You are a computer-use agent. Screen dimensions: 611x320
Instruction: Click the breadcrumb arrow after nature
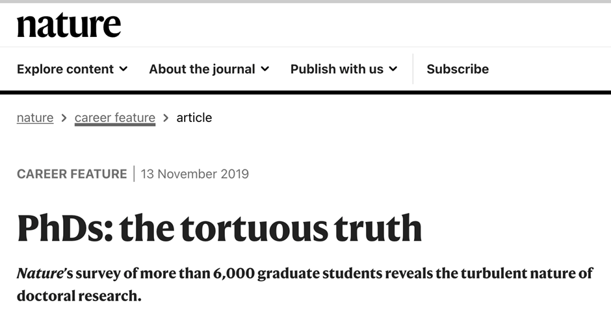(x=64, y=118)
